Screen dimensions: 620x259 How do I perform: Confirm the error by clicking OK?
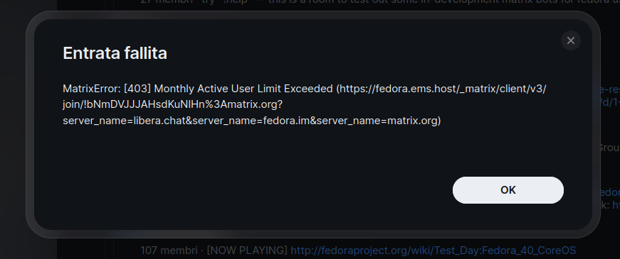508,190
